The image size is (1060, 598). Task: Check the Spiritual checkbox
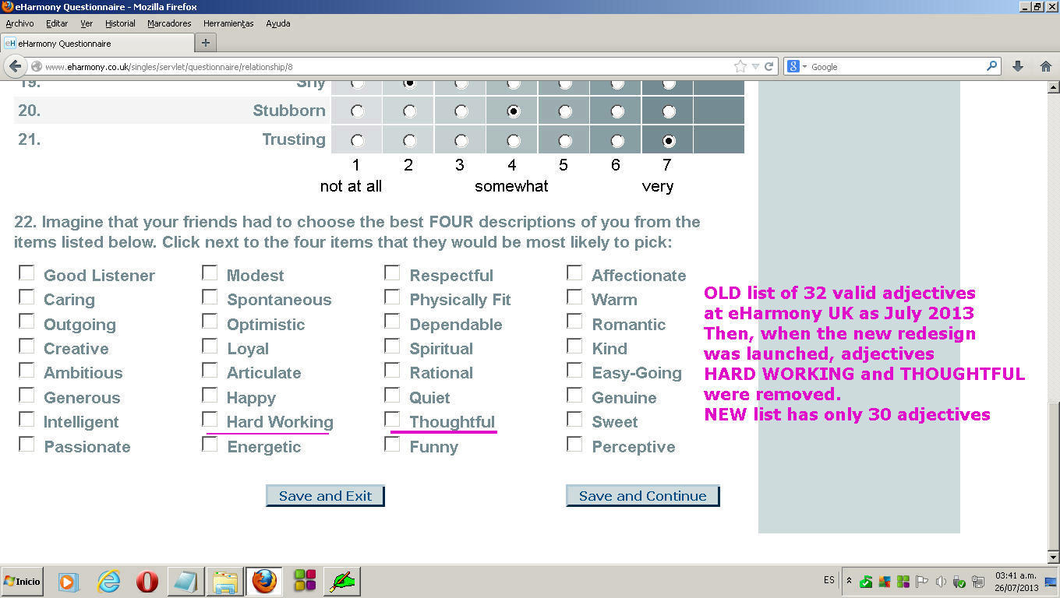(392, 346)
